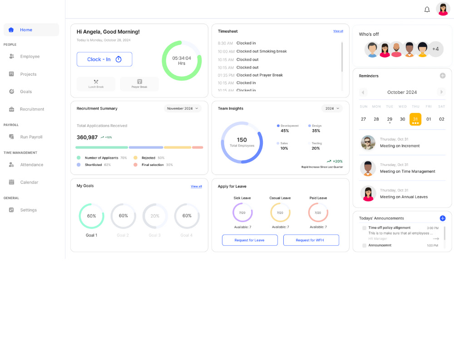Open the November 2024 dropdown
This screenshot has height=340, width=454.
pyautogui.click(x=183, y=108)
